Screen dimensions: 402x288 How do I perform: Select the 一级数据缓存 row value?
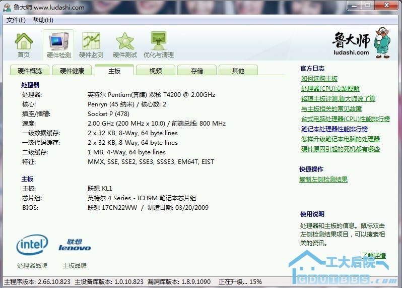(x=132, y=133)
